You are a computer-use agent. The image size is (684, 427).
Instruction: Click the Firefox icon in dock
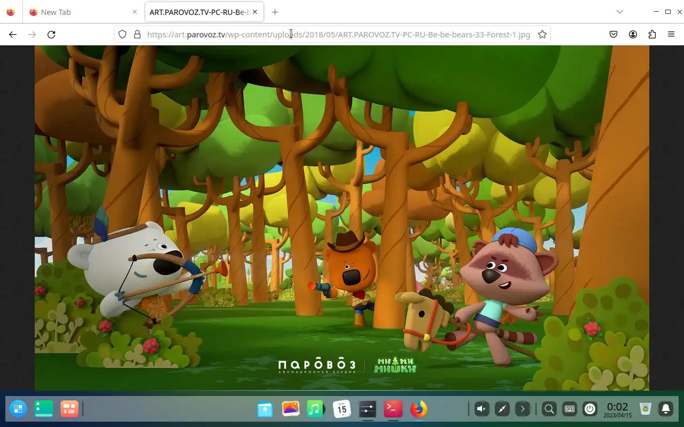419,409
